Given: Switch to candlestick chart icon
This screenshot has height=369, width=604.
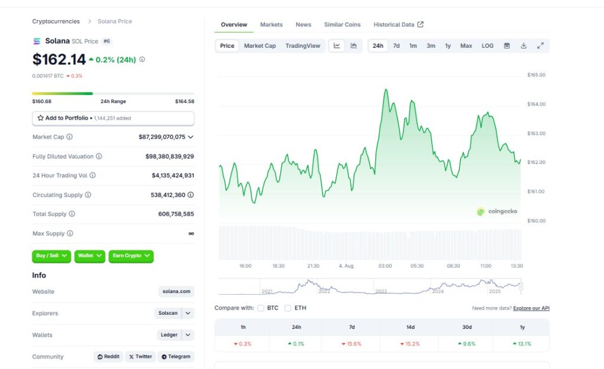Looking at the screenshot, I should tap(354, 46).
